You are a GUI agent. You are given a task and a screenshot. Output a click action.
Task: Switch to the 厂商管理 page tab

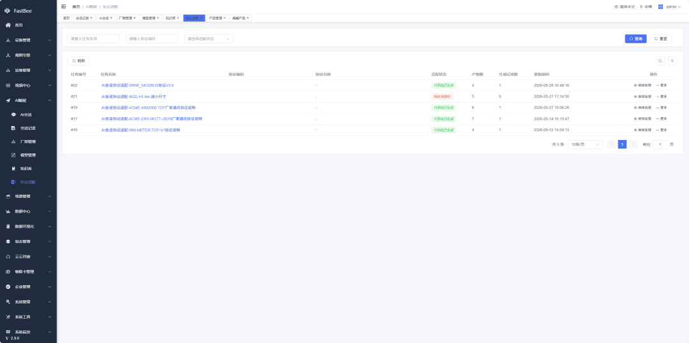point(127,18)
